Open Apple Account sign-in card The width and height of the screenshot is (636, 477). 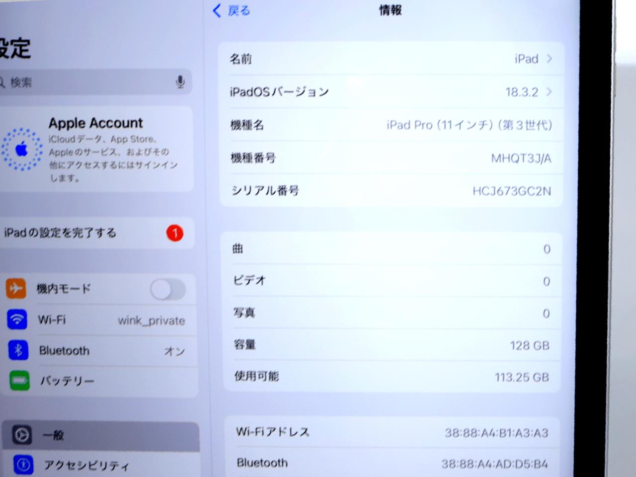tap(97, 149)
